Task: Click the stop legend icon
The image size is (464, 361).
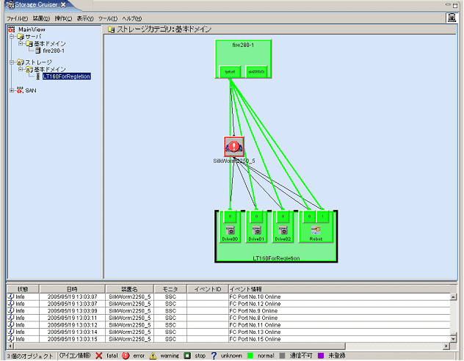Action: click(x=187, y=356)
